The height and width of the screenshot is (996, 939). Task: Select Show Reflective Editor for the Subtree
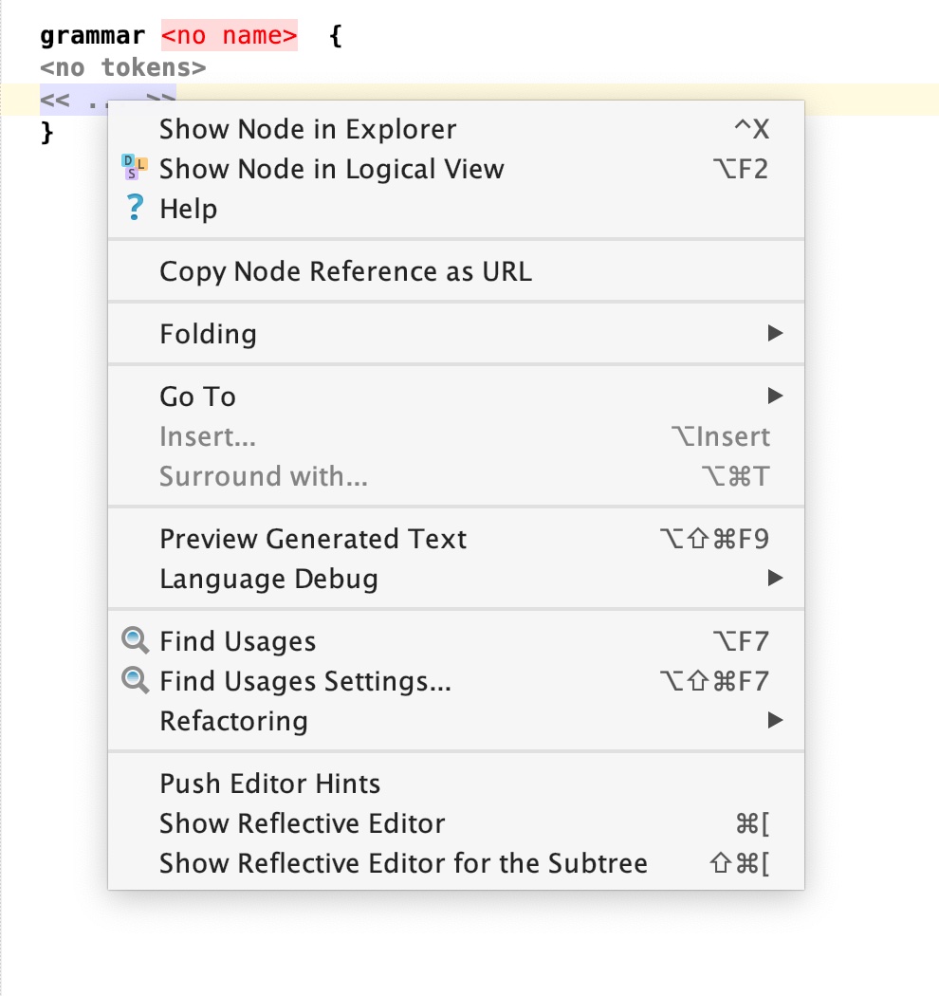coord(403,863)
